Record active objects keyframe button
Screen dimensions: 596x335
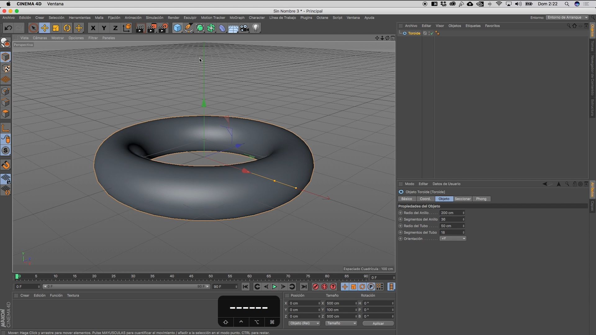pyautogui.click(x=315, y=287)
